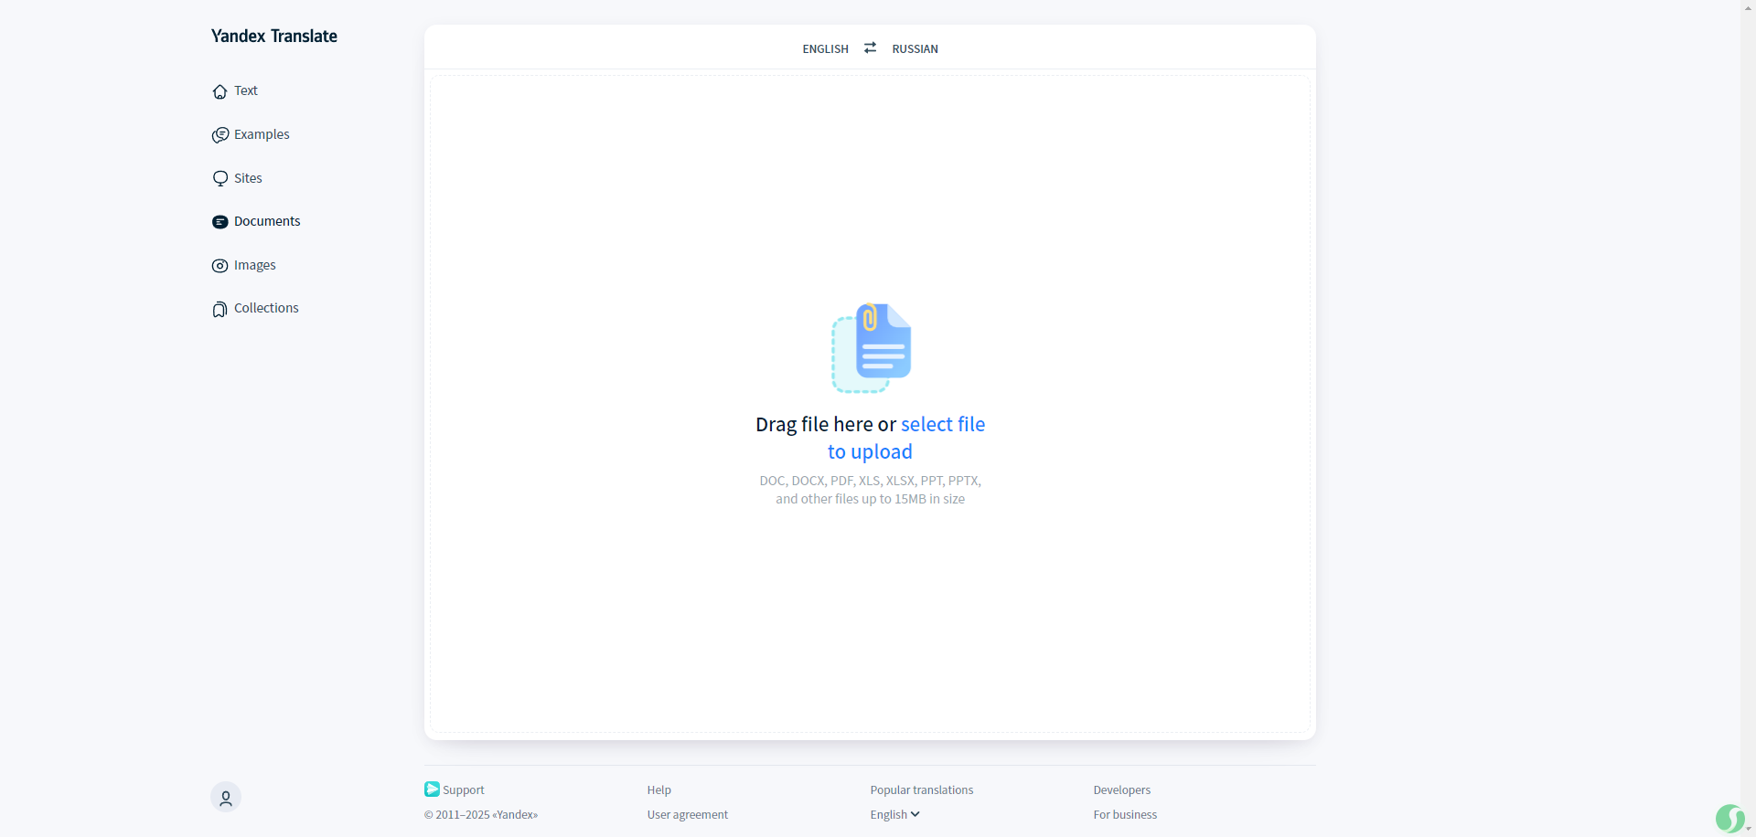Image resolution: width=1756 pixels, height=837 pixels.
Task: Open the Support link in footer
Action: [x=463, y=790]
